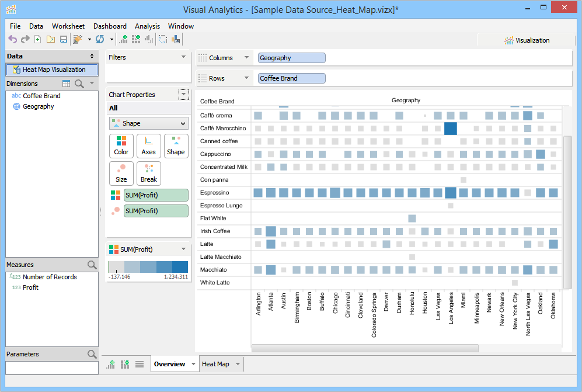
Task: Open the Axes property card
Action: coord(148,145)
